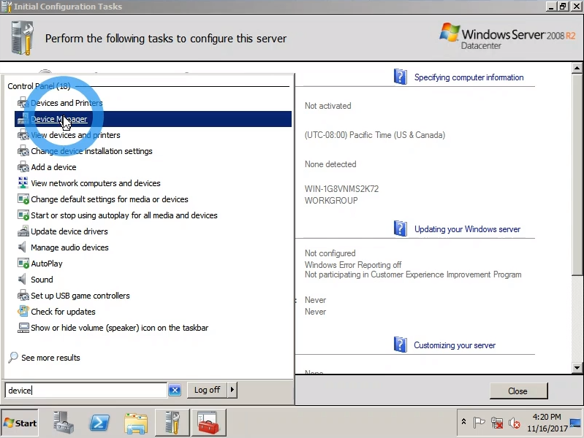Screen dimensions: 584x438
Task: Open View network computers and devices
Action: [x=96, y=183]
